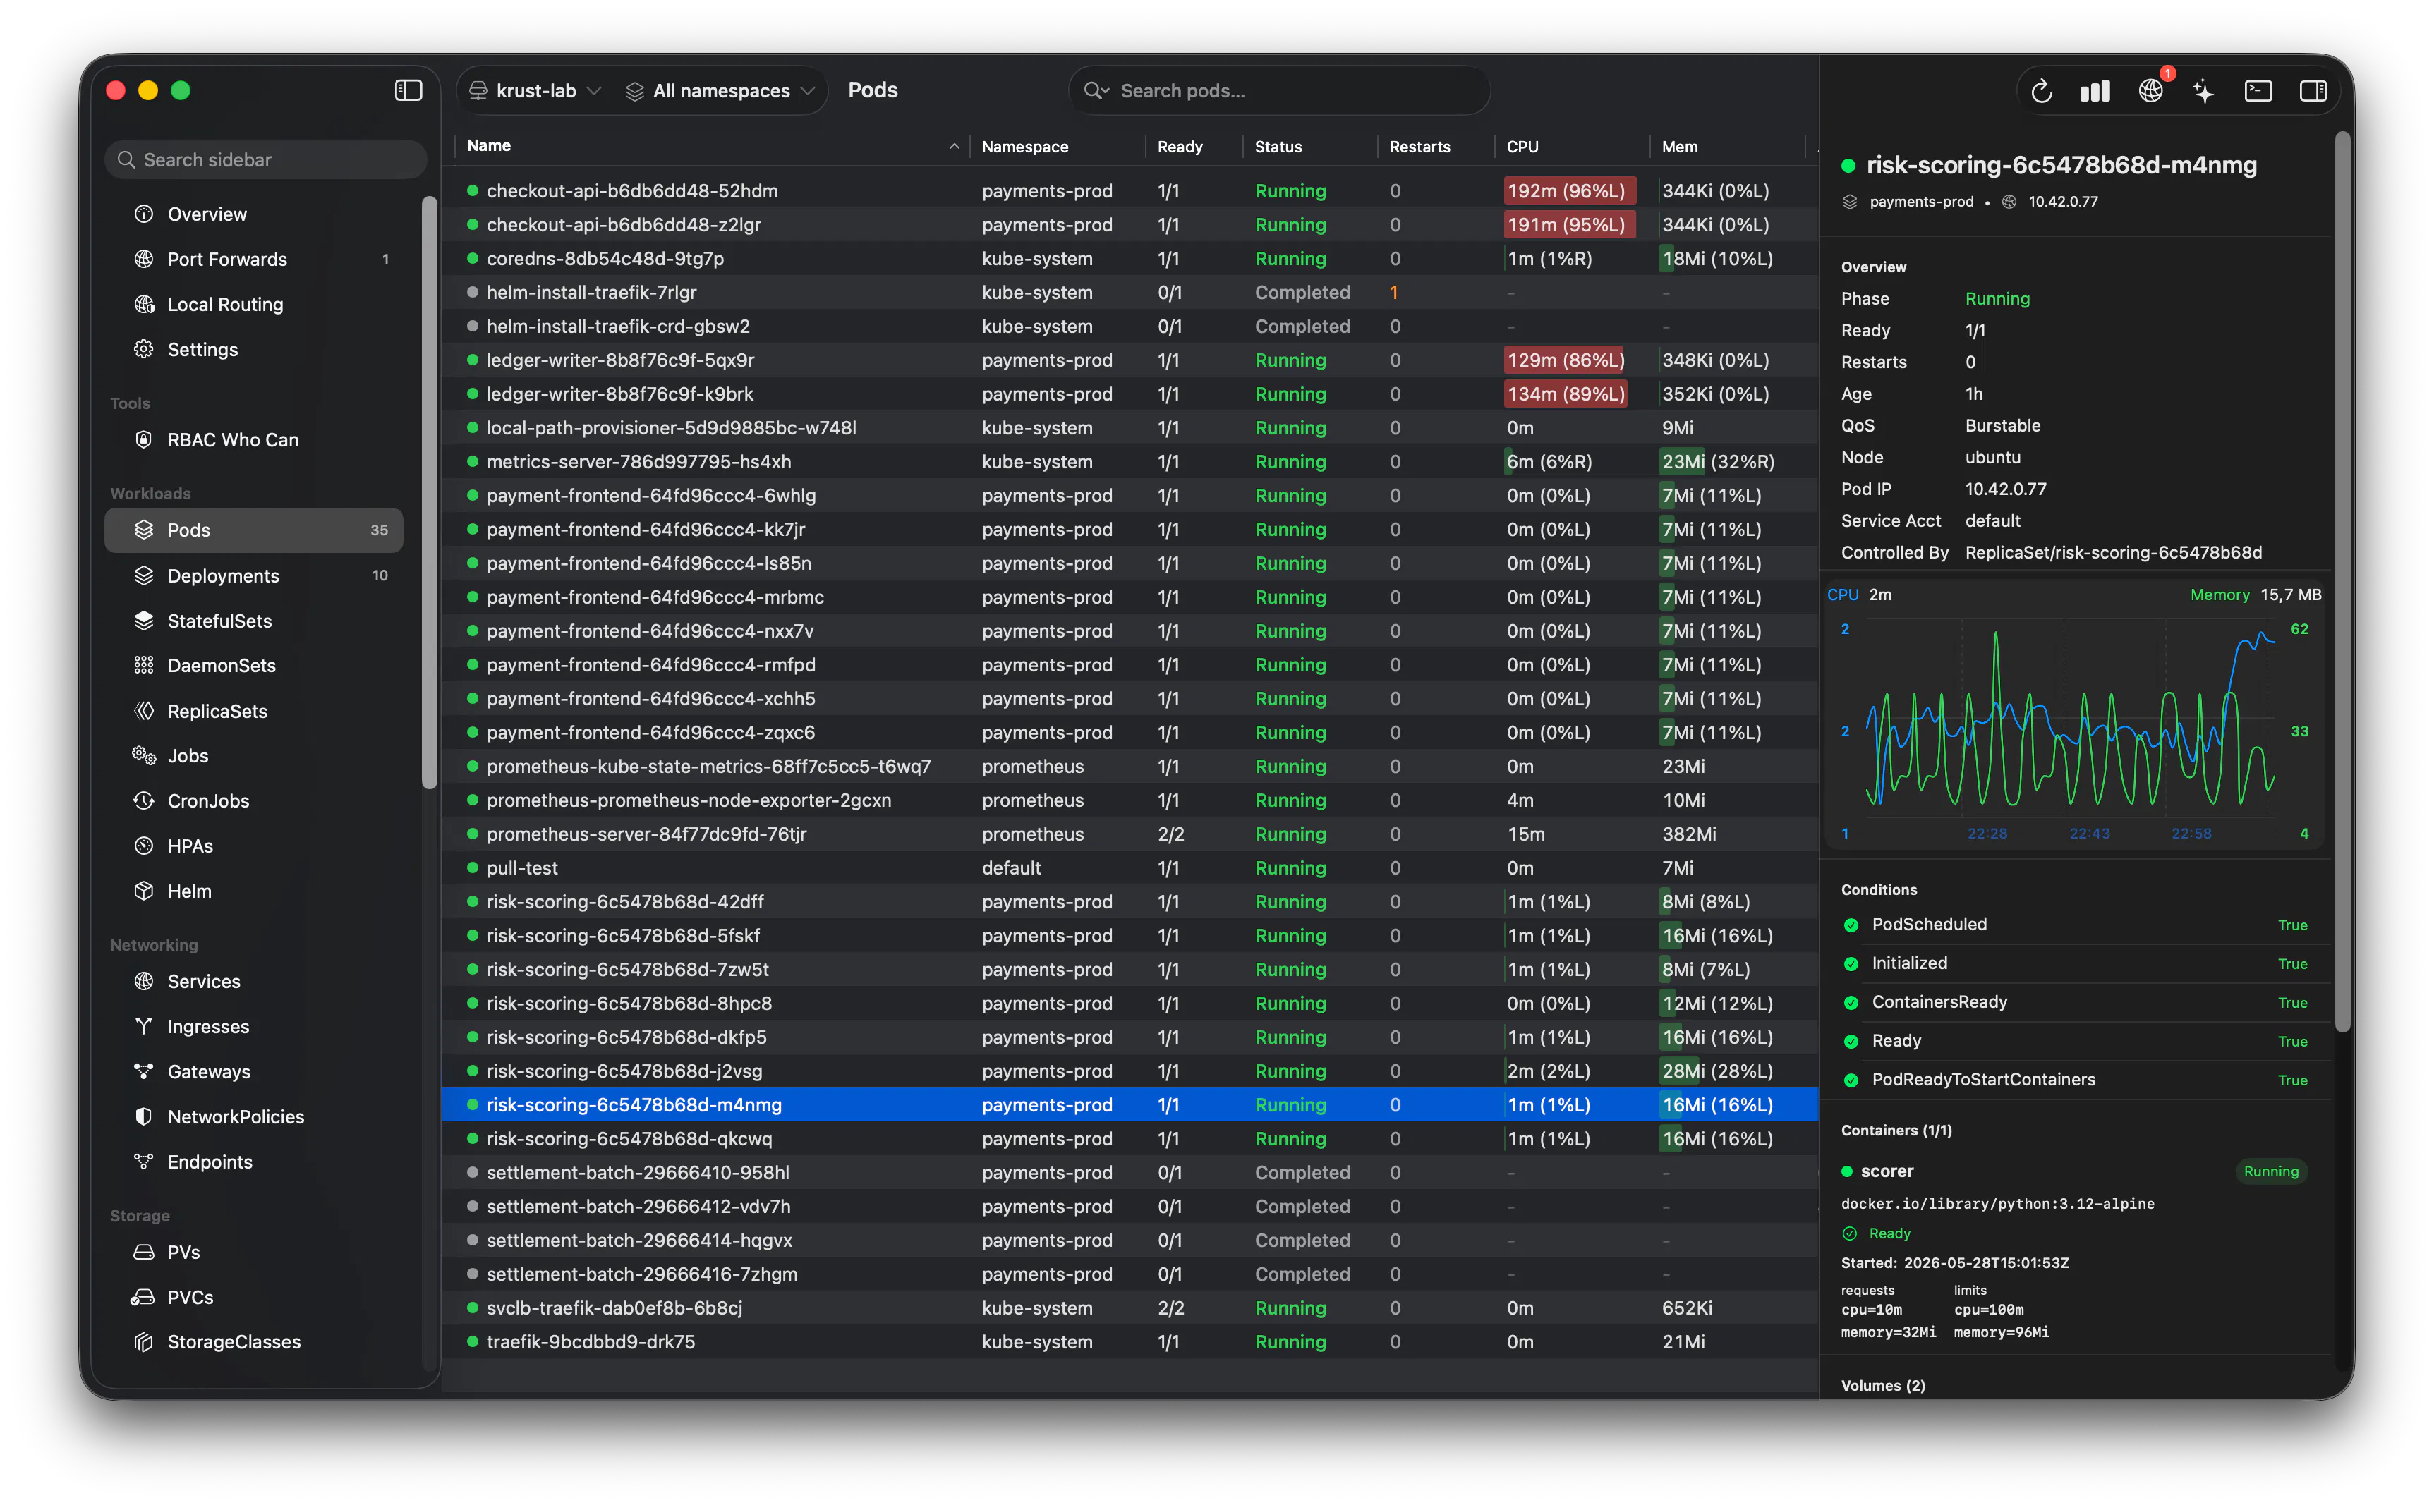Click the Search pods input field
Image resolution: width=2434 pixels, height=1505 pixels.
(1279, 90)
